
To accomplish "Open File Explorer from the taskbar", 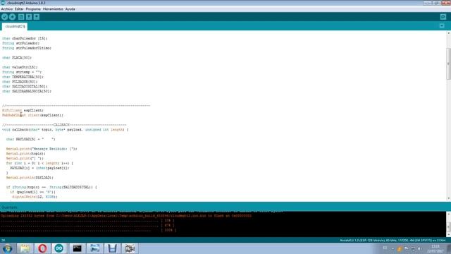I will coord(25,248).
